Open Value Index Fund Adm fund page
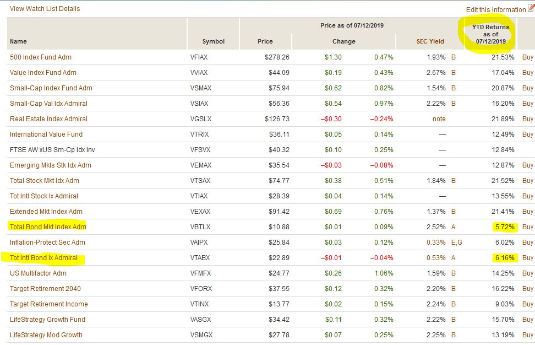This screenshot has width=535, height=345. (x=43, y=72)
